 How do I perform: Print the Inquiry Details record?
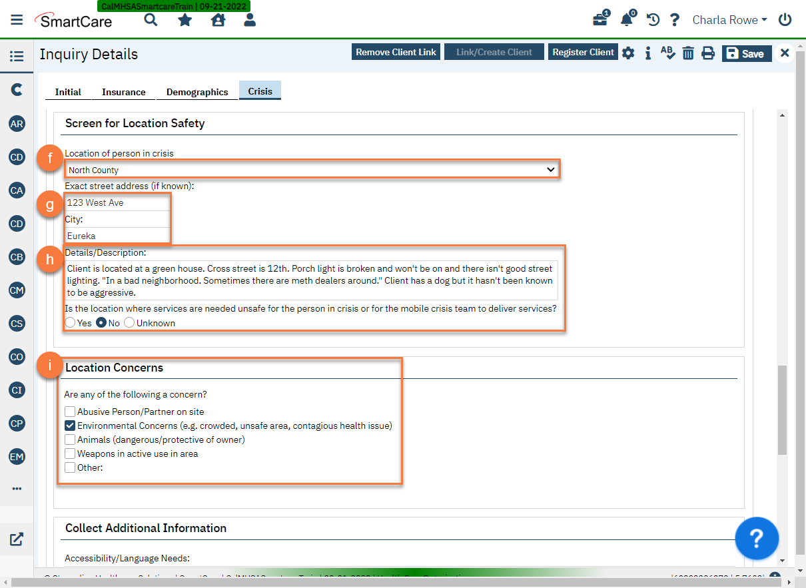tap(708, 53)
